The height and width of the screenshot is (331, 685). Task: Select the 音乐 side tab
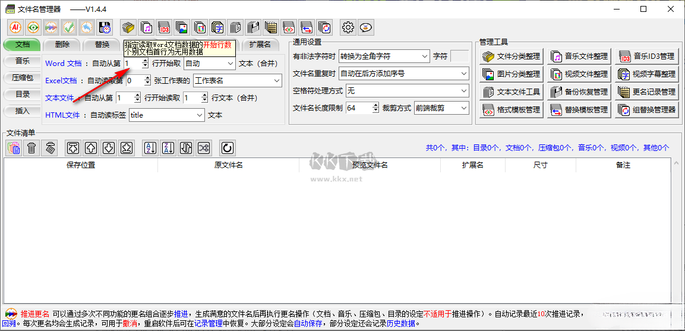[23, 61]
